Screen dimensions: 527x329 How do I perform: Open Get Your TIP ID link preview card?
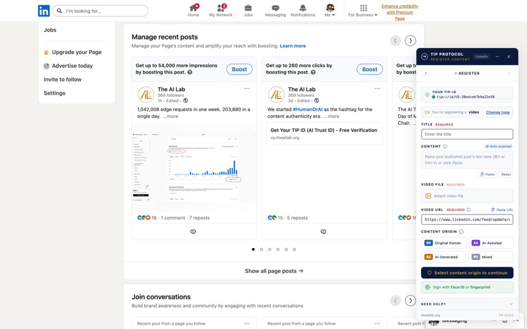click(324, 134)
